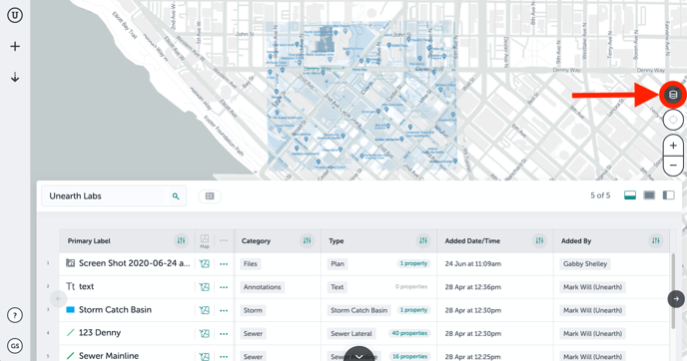Click the table vertical scrollbar
Screen dimensions: 687x361
[x=673, y=291]
